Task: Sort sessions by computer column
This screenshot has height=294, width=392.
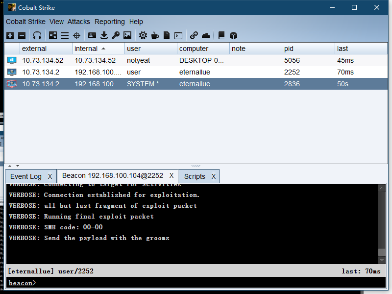Action: coord(203,49)
